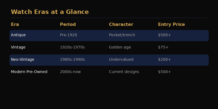Viewport: 218px width, 109px height.
Task: Select the Period column header
Action: click(68, 25)
